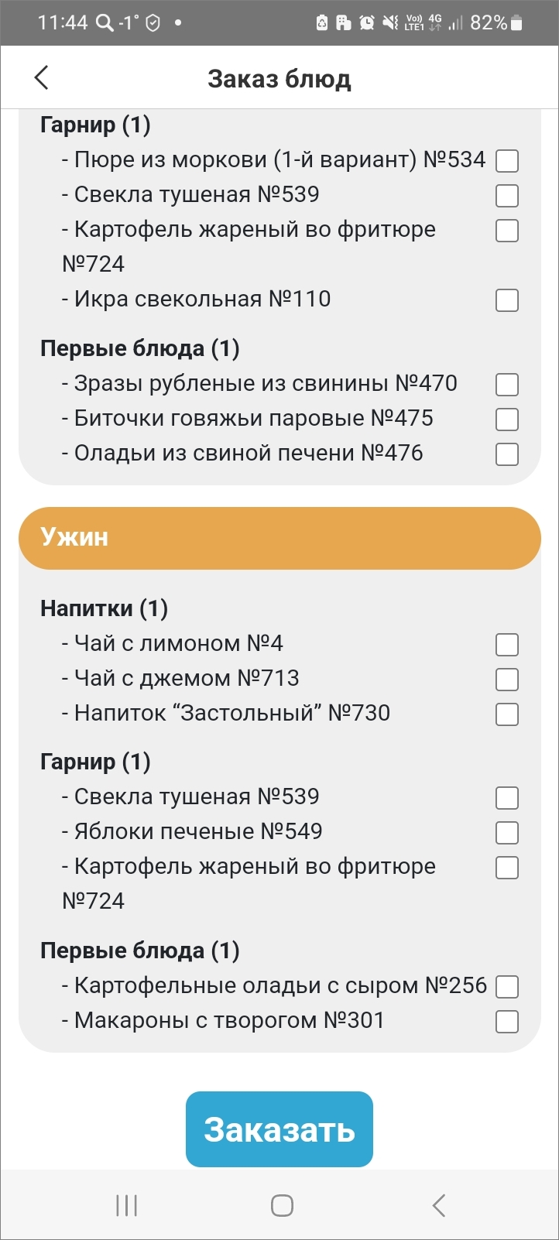Screen dimensions: 559x1240
Task: Tap the battery icon in status bar
Action: point(517,23)
